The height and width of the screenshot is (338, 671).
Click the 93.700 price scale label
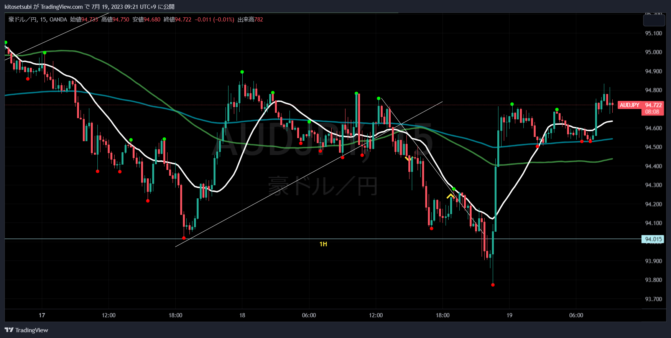(653, 299)
